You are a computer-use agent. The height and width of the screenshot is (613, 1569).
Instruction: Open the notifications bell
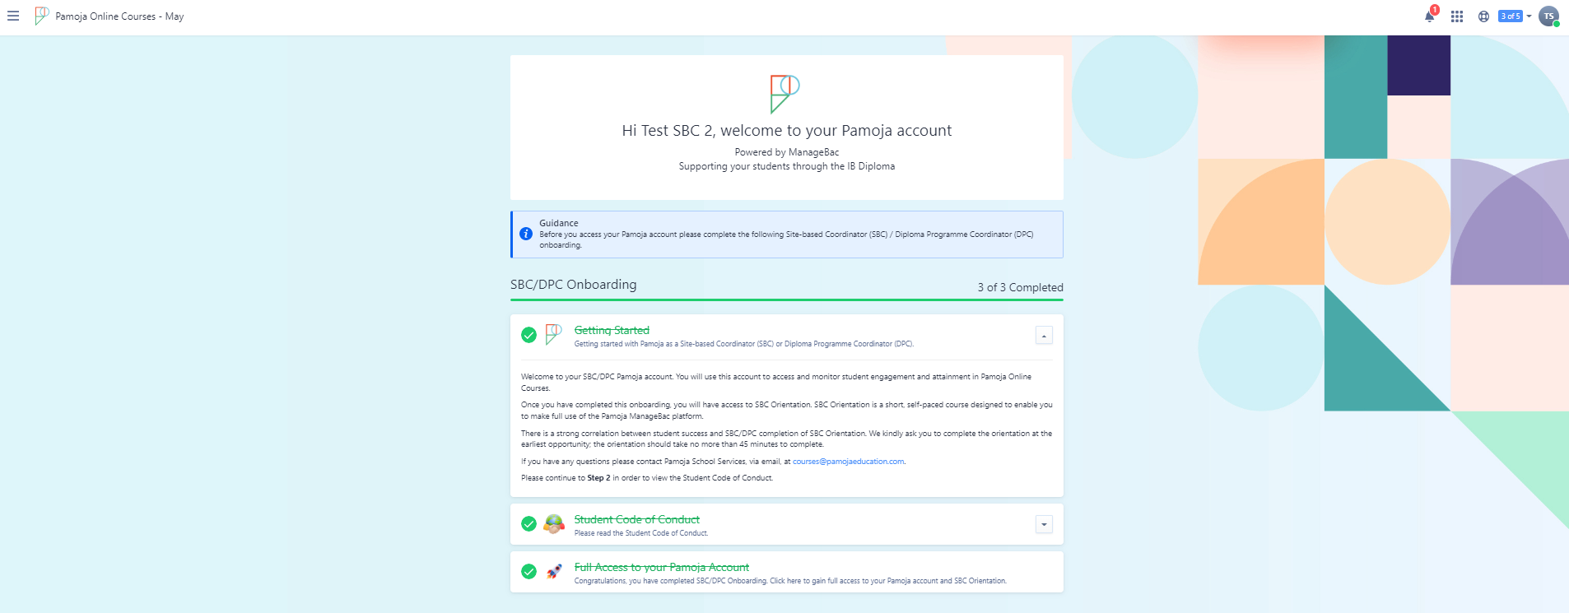pos(1430,16)
